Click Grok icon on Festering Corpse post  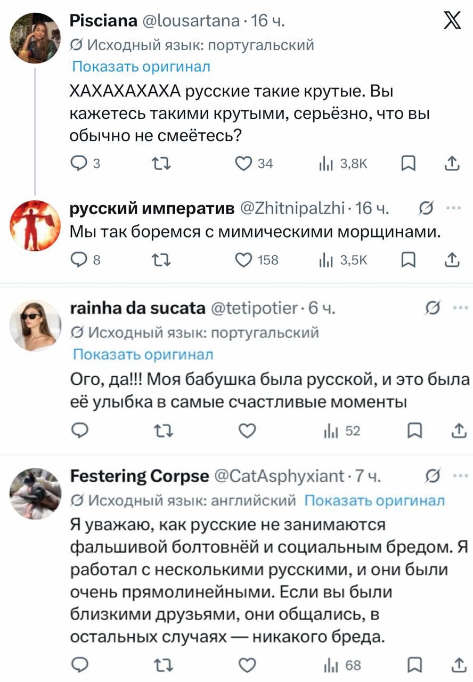pyautogui.click(x=433, y=476)
